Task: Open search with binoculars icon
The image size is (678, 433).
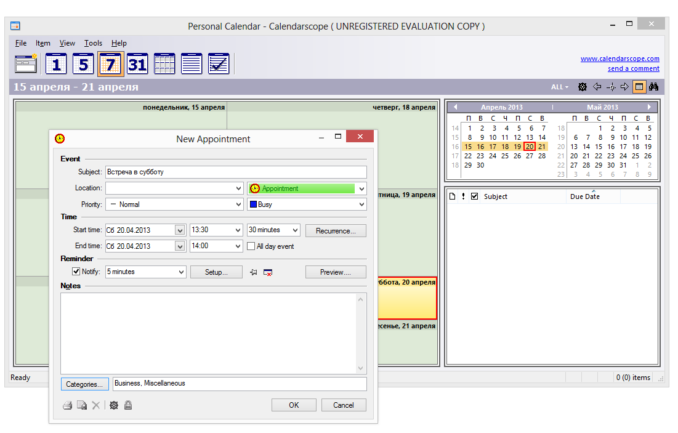Action: (x=653, y=87)
